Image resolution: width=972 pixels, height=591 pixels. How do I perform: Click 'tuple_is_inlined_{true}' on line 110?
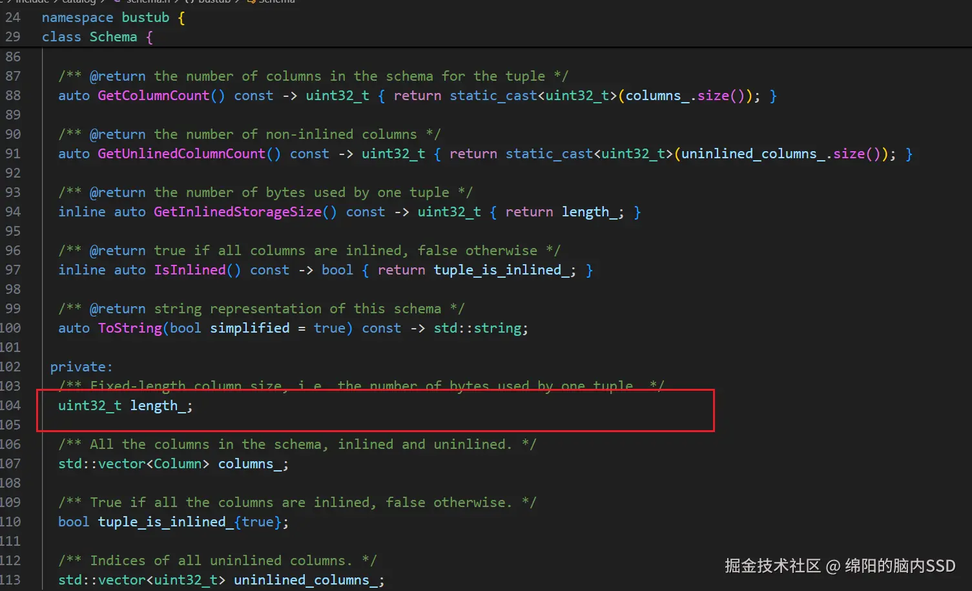pyautogui.click(x=190, y=522)
